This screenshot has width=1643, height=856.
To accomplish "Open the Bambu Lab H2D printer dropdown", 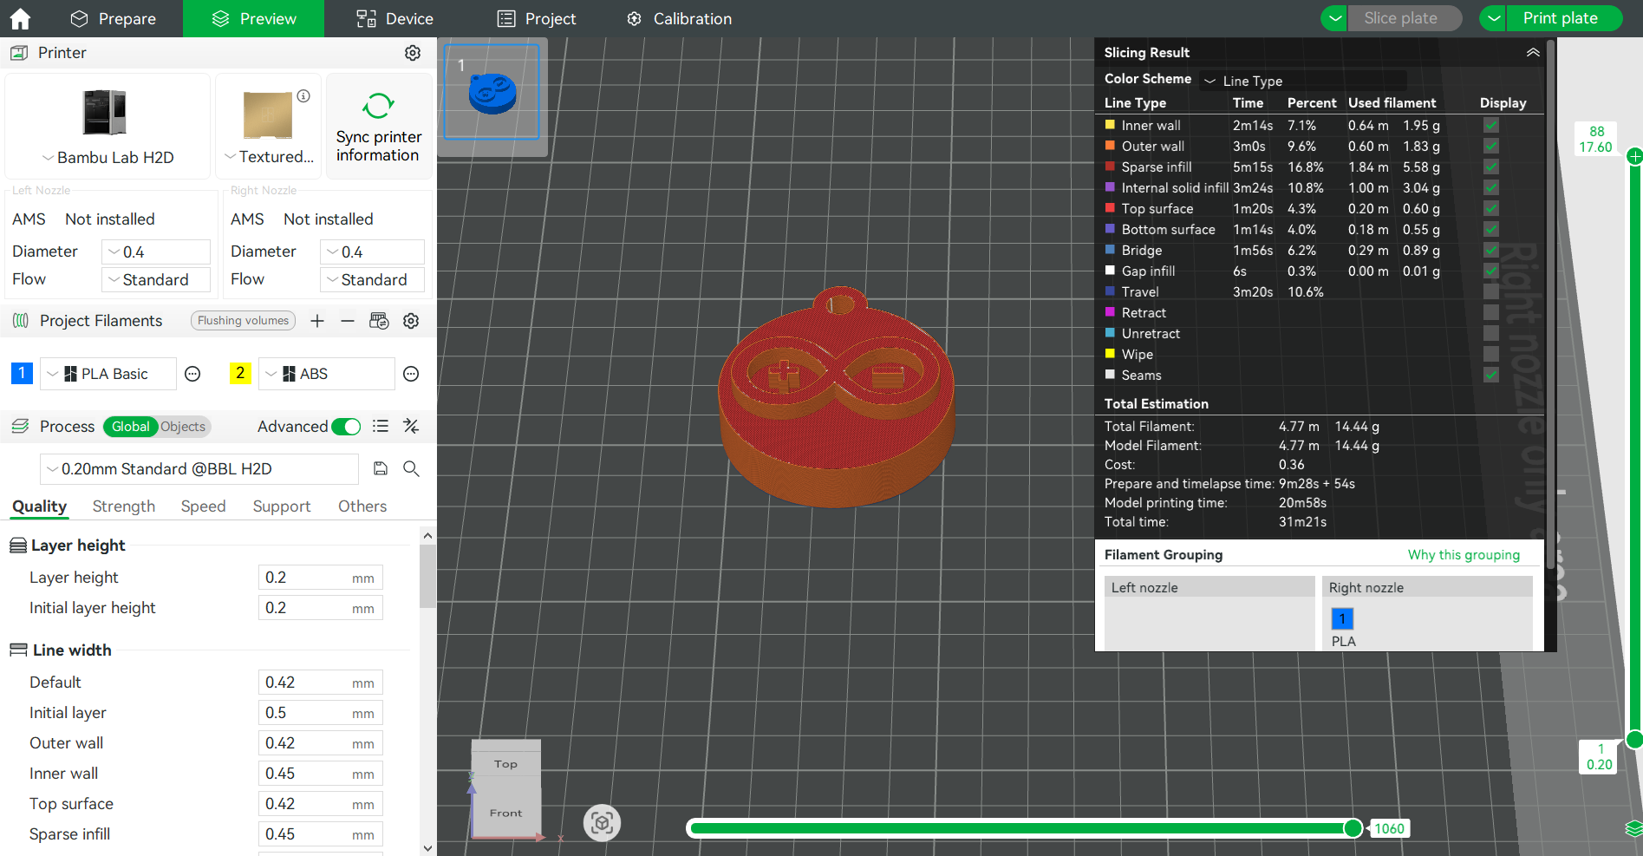I will pyautogui.click(x=108, y=157).
